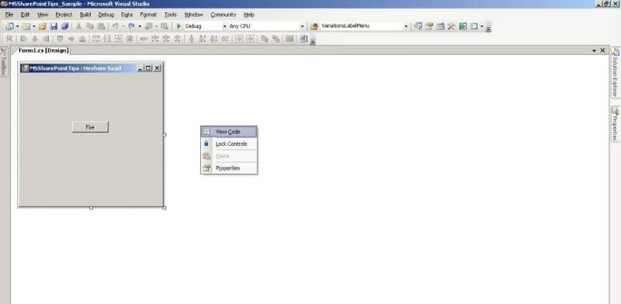This screenshot has height=304, width=621.
Task: Click the Fire button on the form
Action: click(x=90, y=127)
